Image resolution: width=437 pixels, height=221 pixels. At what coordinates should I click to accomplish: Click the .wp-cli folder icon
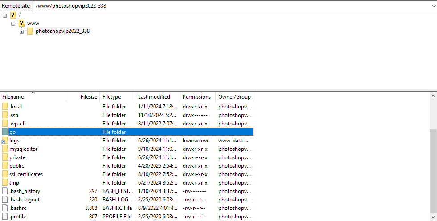[x=5, y=124]
